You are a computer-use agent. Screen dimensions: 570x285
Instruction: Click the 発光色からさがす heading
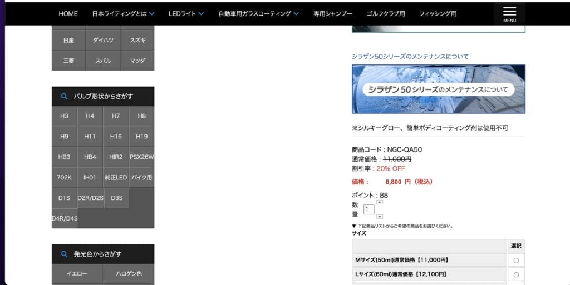pyautogui.click(x=97, y=254)
